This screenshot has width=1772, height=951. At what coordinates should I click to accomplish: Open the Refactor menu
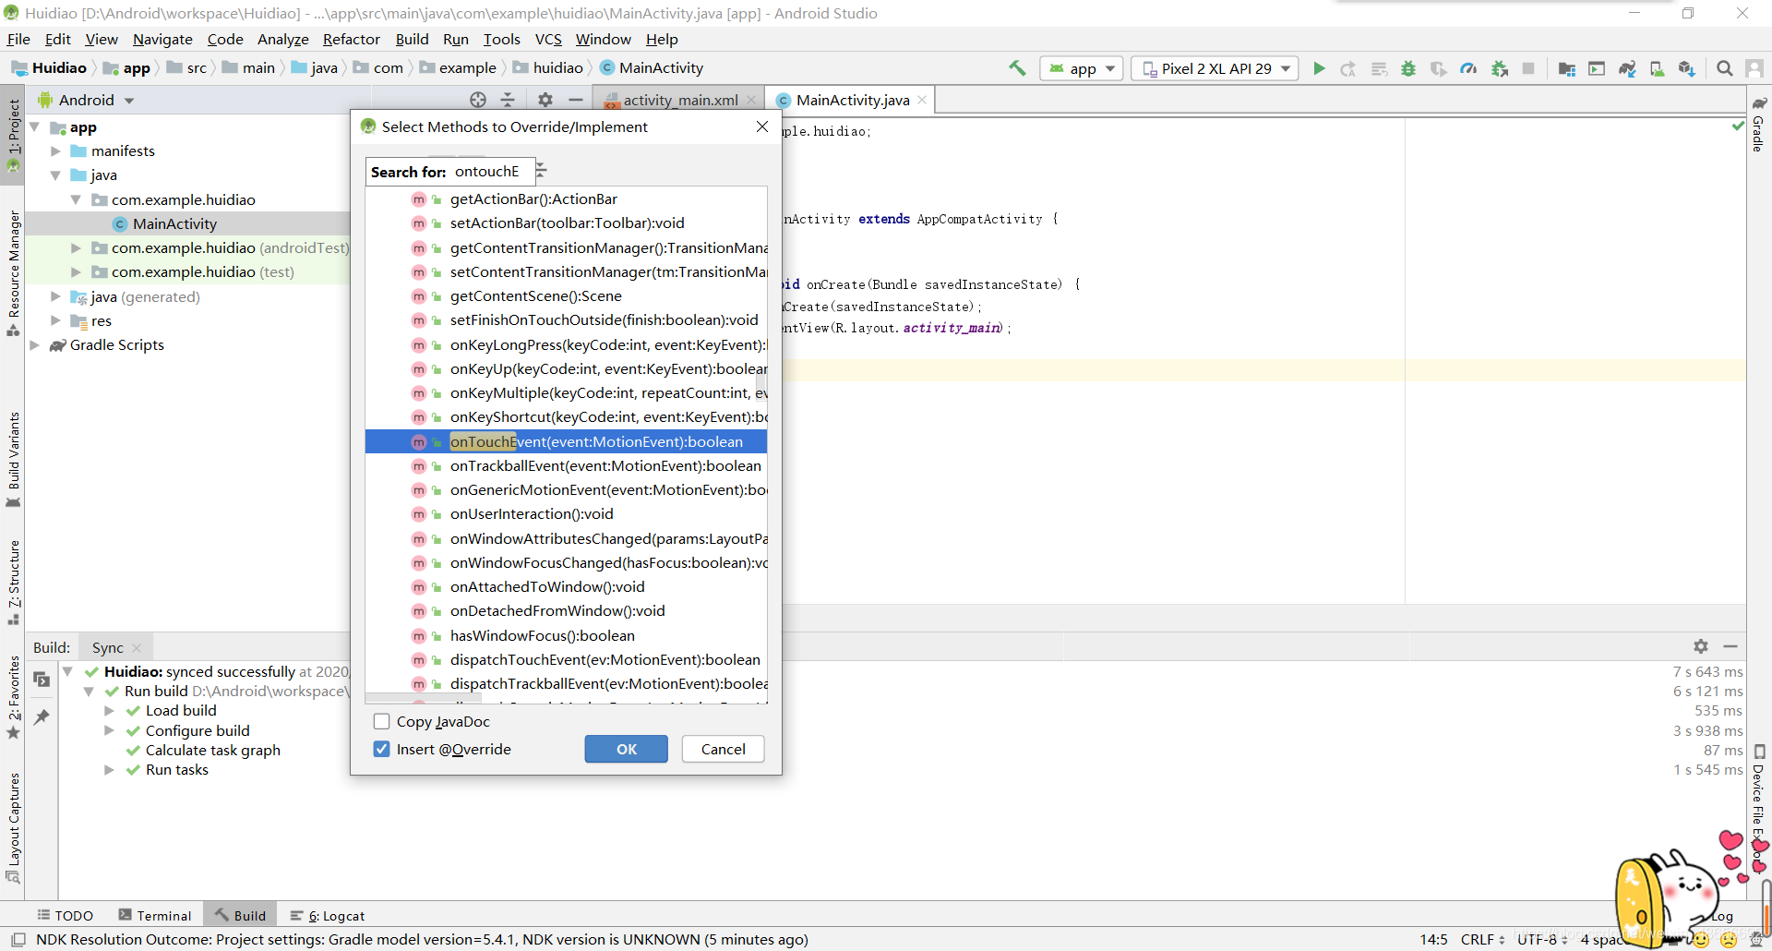pos(351,39)
